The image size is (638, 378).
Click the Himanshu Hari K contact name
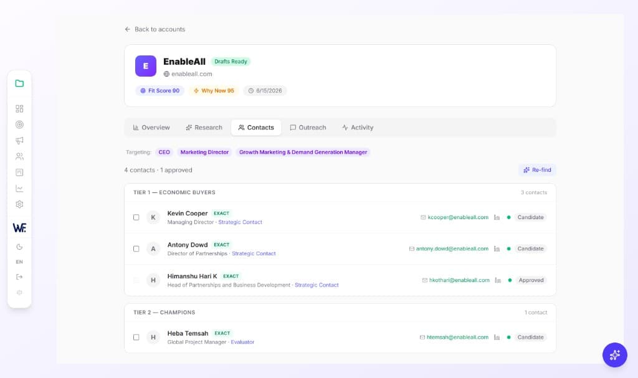(192, 276)
